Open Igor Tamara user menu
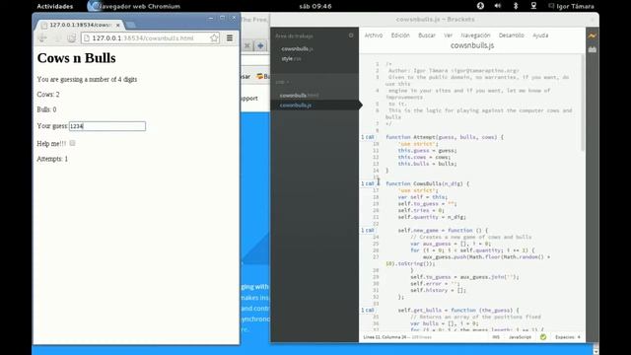The image size is (631, 355). click(x=571, y=6)
